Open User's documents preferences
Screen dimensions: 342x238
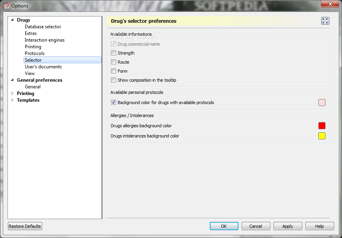43,67
